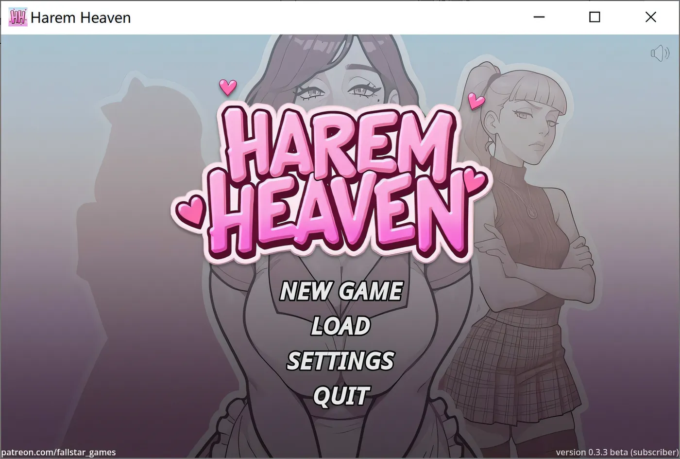Click the version 0.3.3 beta (subscriber) text
The width and height of the screenshot is (680, 459).
pyautogui.click(x=617, y=452)
